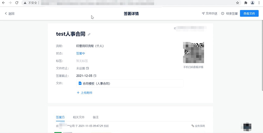The image size is (263, 133).
Task: Reload the page with refresh icon
Action: pos(17,3)
